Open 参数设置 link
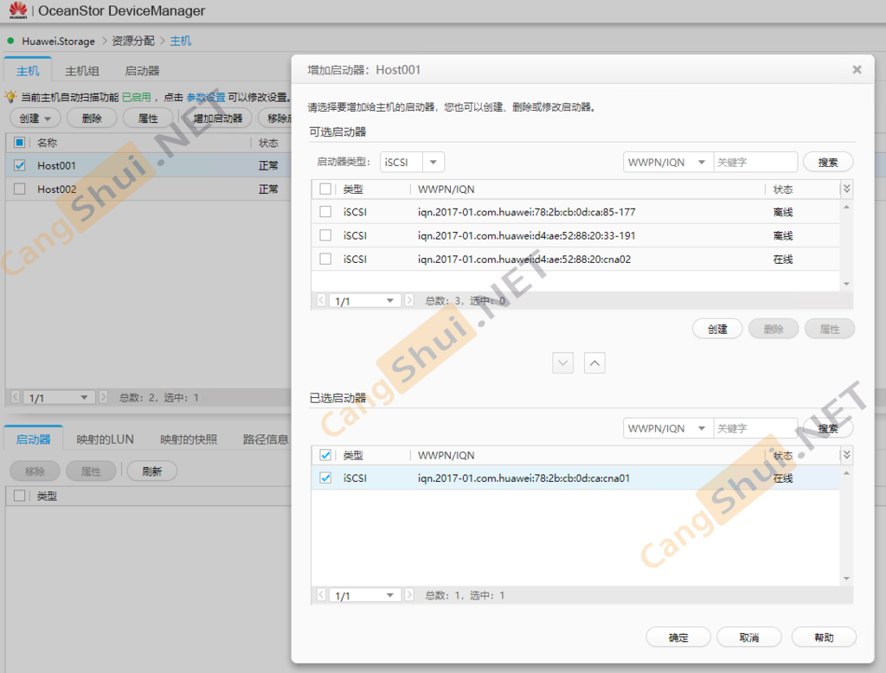 [x=206, y=97]
